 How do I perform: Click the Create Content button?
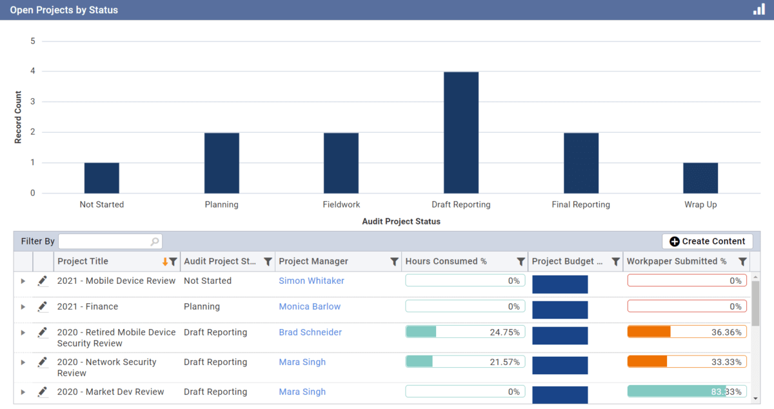(x=707, y=241)
